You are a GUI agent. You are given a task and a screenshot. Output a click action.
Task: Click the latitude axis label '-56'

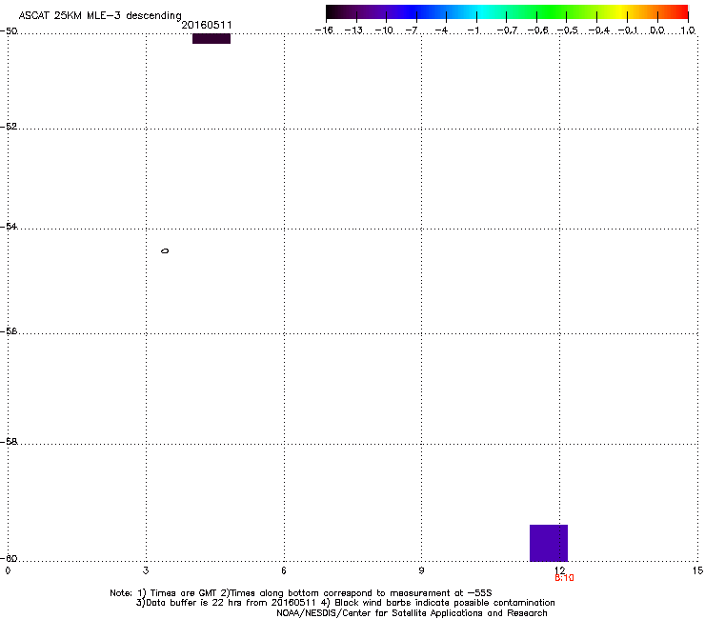click(9, 330)
